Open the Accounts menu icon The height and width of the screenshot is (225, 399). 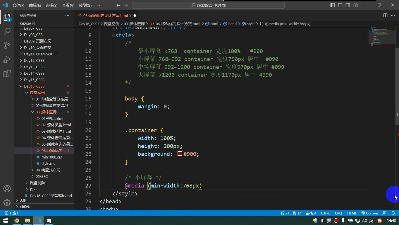coord(7,189)
